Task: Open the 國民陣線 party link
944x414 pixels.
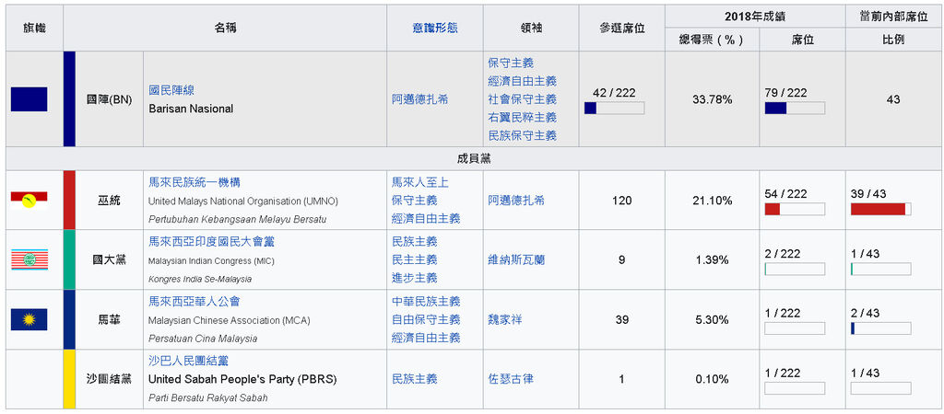Action: (x=171, y=90)
